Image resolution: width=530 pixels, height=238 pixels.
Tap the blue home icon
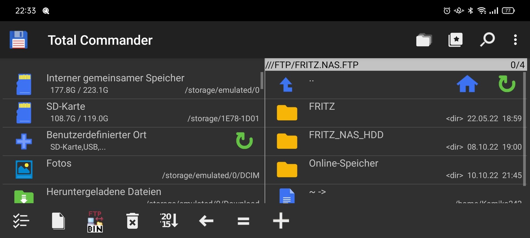pyautogui.click(x=467, y=84)
